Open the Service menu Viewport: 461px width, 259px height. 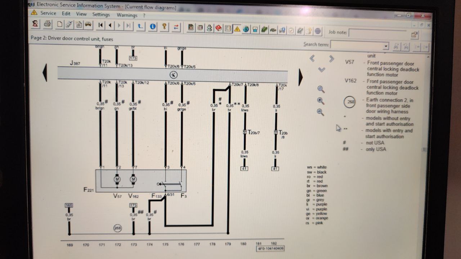[48, 13]
